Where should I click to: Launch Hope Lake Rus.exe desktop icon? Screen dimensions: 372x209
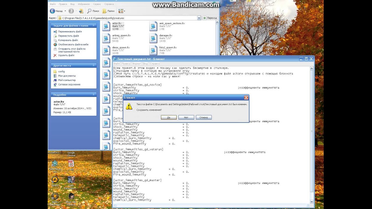click(x=71, y=199)
